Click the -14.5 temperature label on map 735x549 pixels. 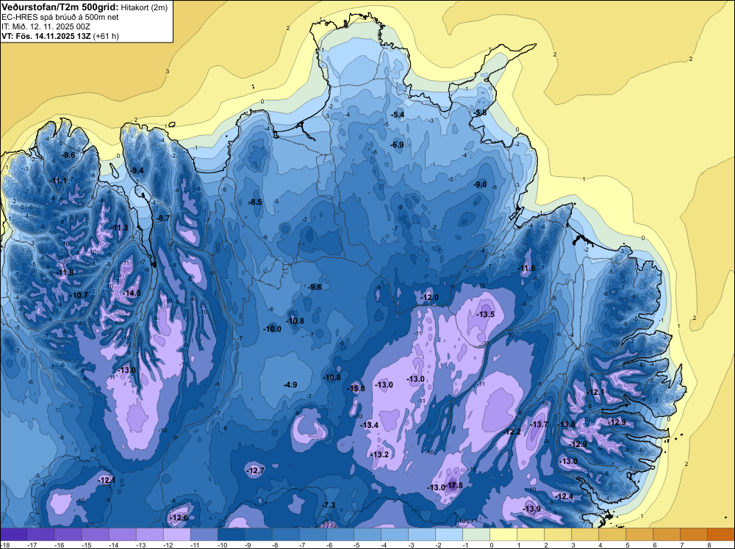tap(132, 293)
